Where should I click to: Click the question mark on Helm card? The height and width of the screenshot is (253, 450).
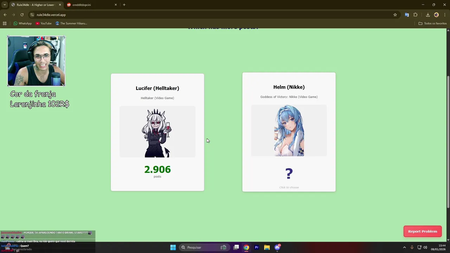(289, 173)
